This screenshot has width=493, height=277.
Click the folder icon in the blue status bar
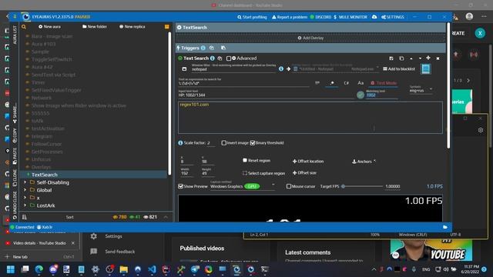(x=445, y=227)
